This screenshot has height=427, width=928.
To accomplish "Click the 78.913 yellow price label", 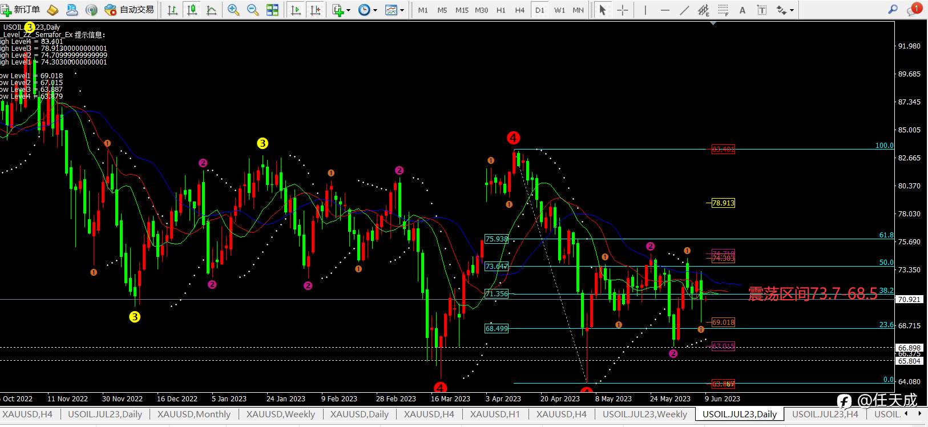I will 723,203.
